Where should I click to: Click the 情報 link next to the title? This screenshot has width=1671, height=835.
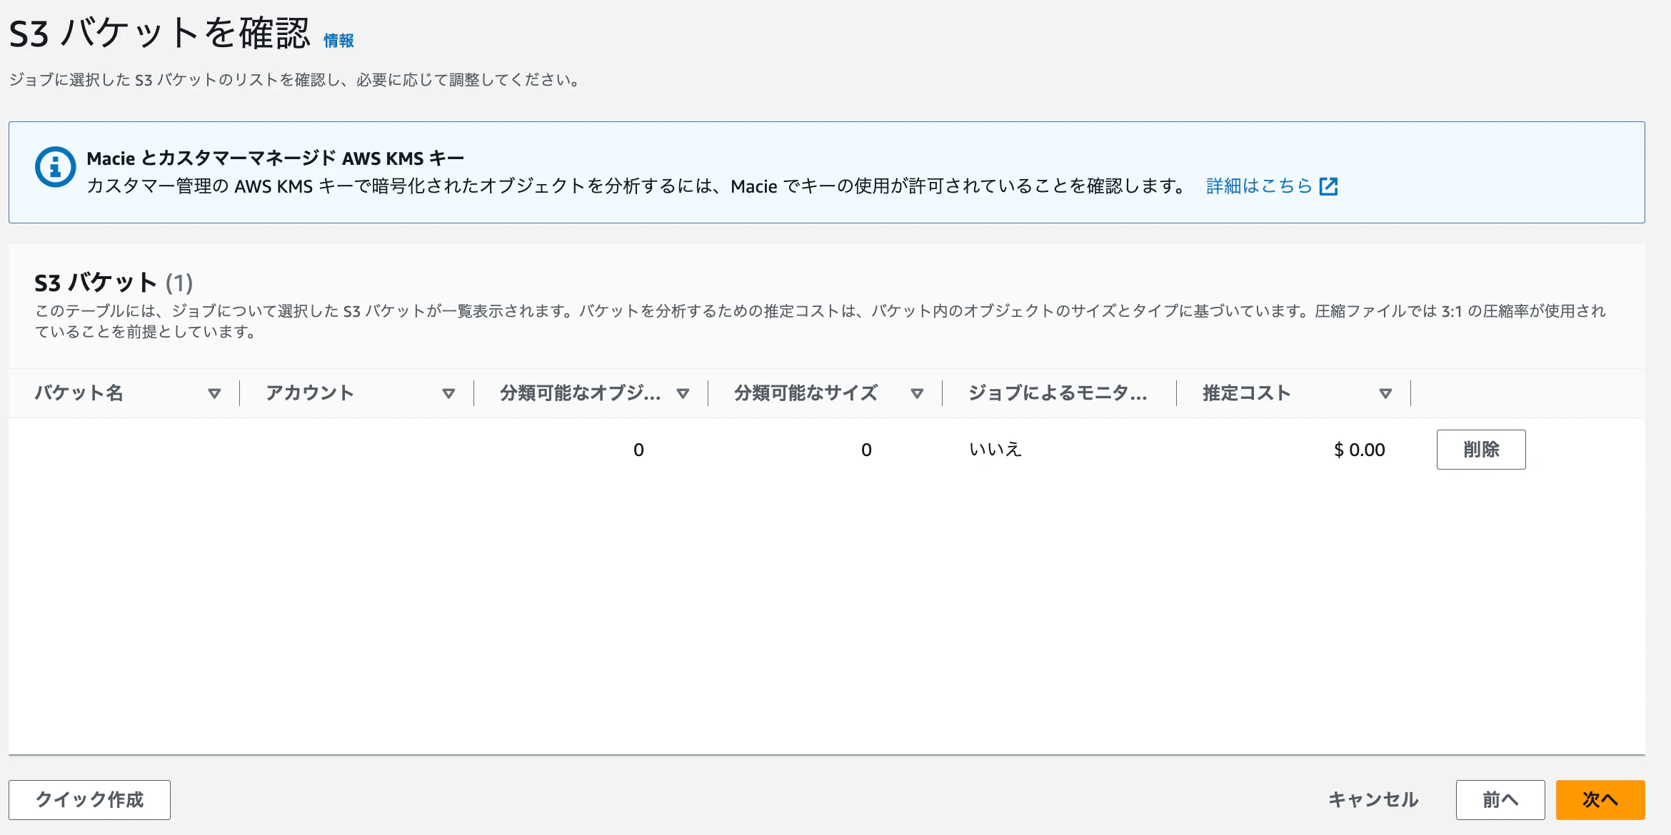click(338, 41)
